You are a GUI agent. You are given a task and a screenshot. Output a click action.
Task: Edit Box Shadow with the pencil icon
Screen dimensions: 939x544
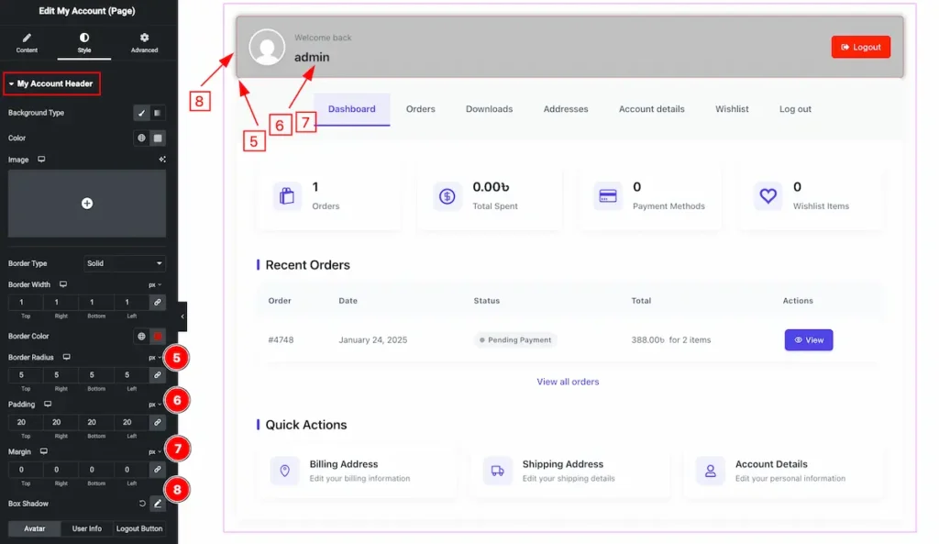pos(158,504)
